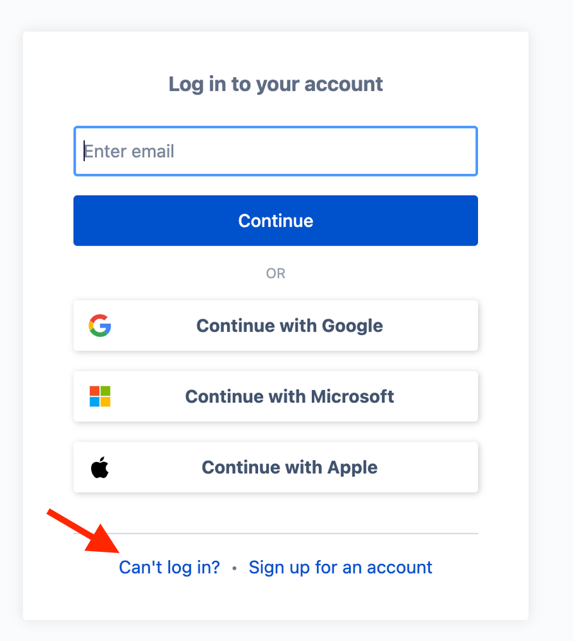
Task: Sign in using Continue with Google button
Action: point(275,326)
